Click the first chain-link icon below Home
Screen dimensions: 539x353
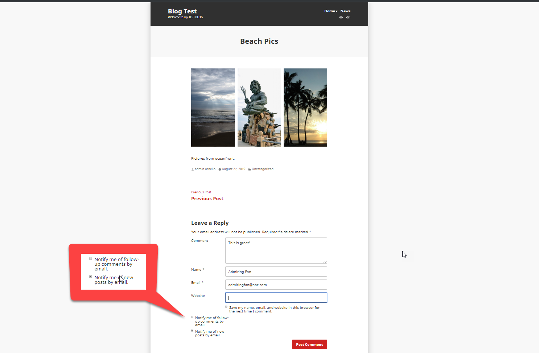pos(341,17)
